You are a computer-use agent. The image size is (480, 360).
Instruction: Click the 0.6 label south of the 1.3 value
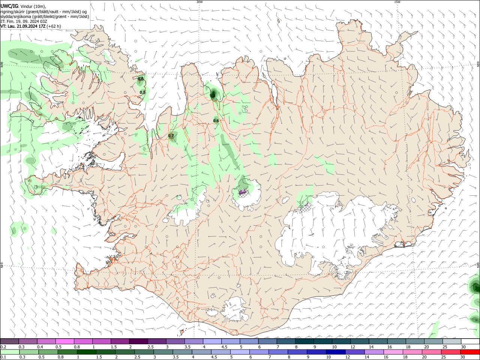pyautogui.click(x=216, y=121)
